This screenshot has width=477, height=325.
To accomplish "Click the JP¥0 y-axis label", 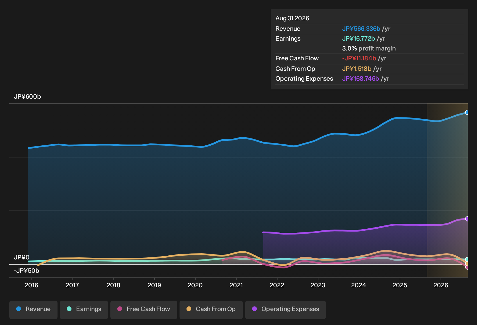I will (x=22, y=257).
